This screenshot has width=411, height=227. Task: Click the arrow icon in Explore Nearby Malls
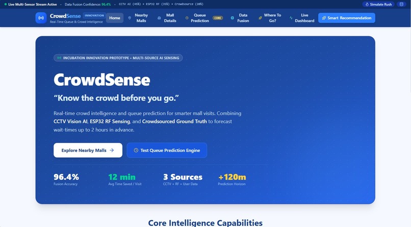point(112,150)
